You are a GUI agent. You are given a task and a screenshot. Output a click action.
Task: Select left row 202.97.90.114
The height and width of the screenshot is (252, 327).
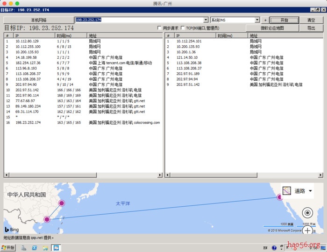pos(83,95)
